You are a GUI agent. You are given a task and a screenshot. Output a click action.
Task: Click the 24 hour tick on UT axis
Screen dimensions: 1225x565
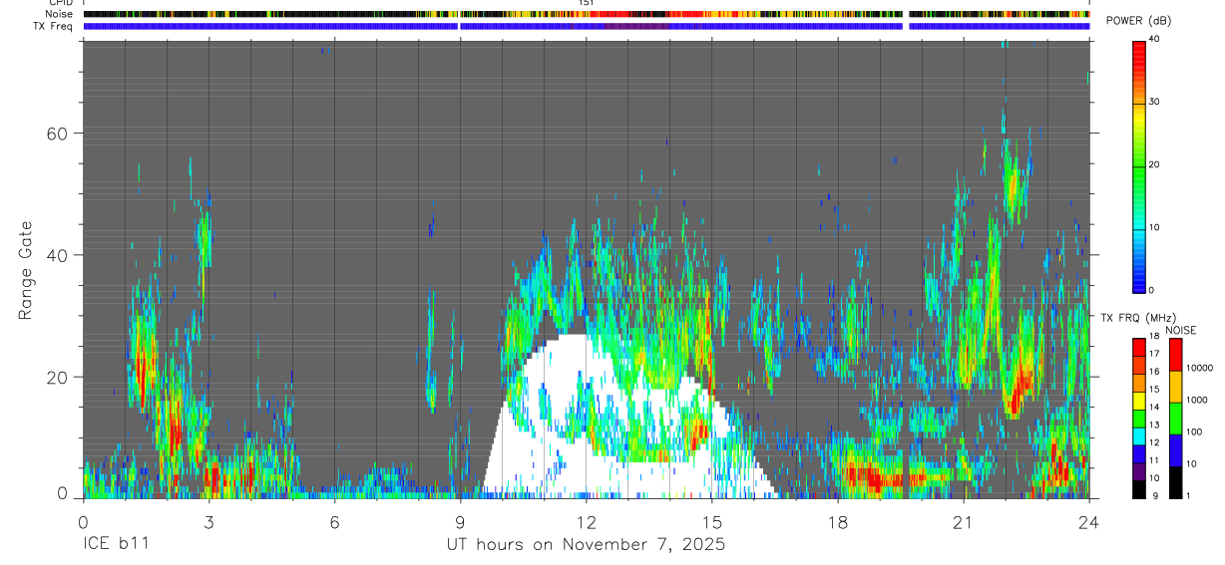1089,521
